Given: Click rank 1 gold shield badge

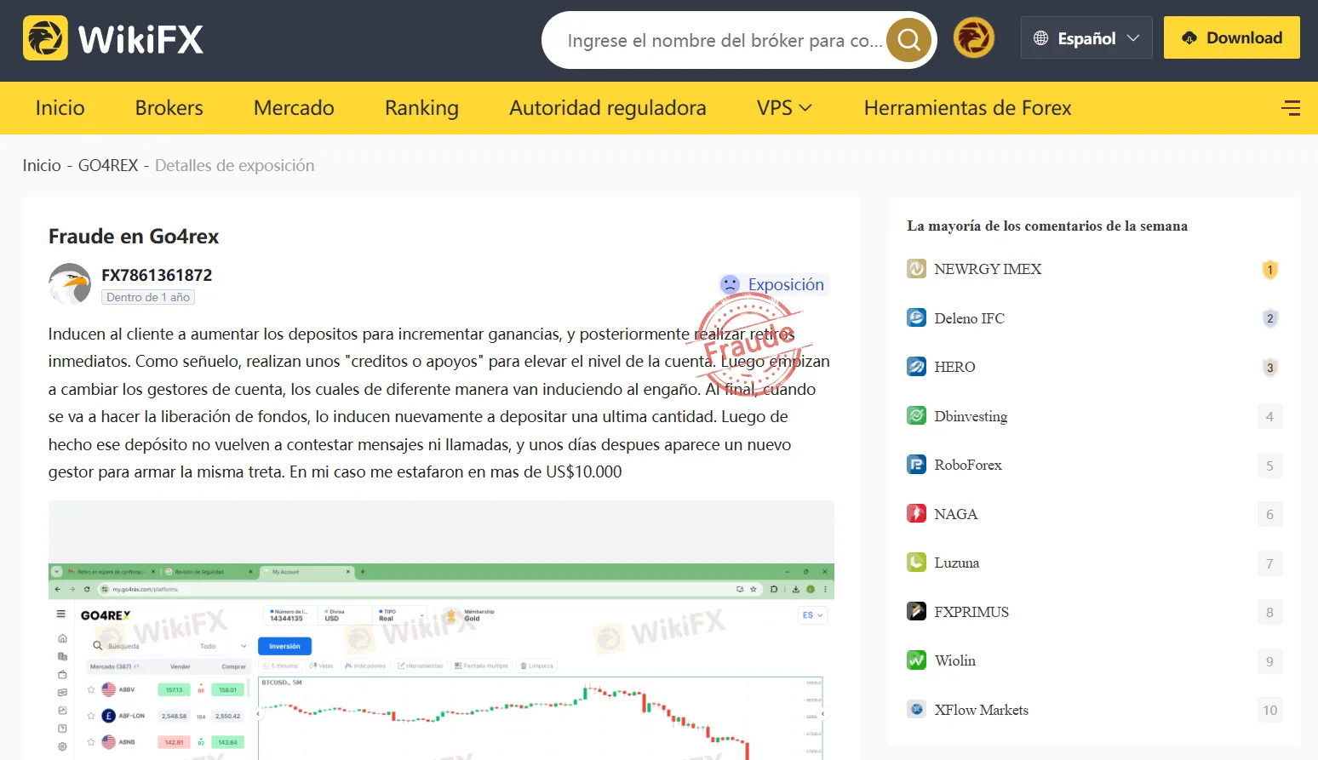Looking at the screenshot, I should tap(1269, 270).
